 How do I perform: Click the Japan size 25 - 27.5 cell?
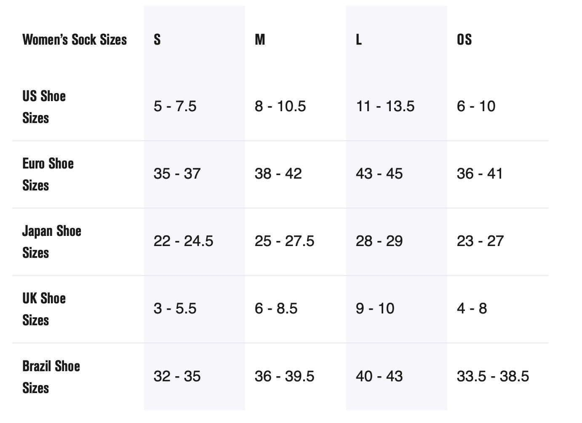click(284, 241)
